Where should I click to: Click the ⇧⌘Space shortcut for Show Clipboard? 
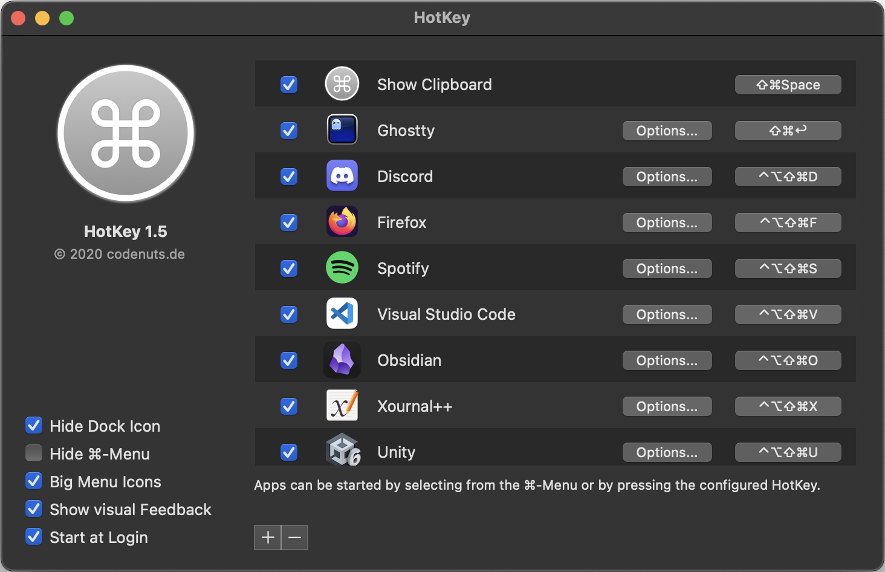coord(788,84)
